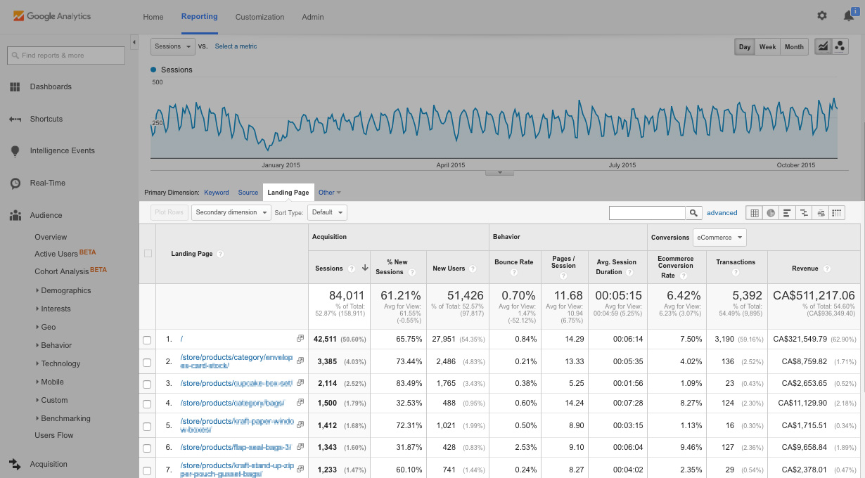Open row 1 landing page in new window
Screen dimensions: 865x478
click(x=300, y=338)
